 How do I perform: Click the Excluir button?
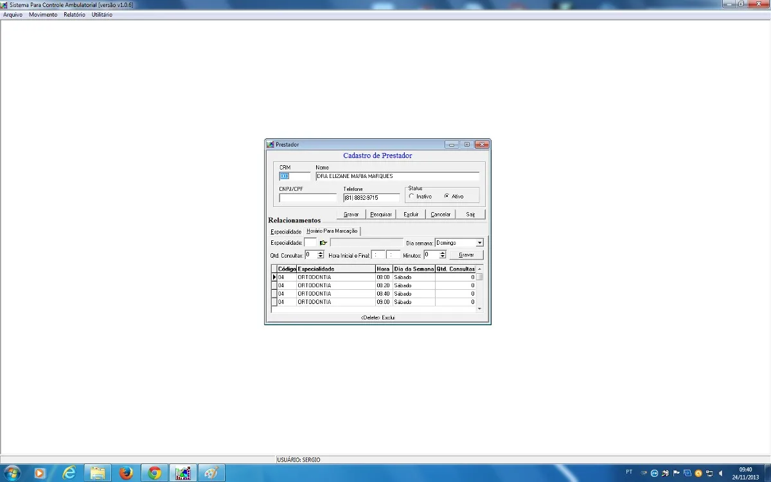tap(411, 214)
